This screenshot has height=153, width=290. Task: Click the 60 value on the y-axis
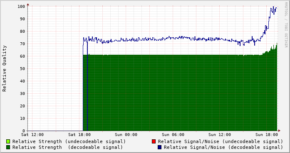22,56
